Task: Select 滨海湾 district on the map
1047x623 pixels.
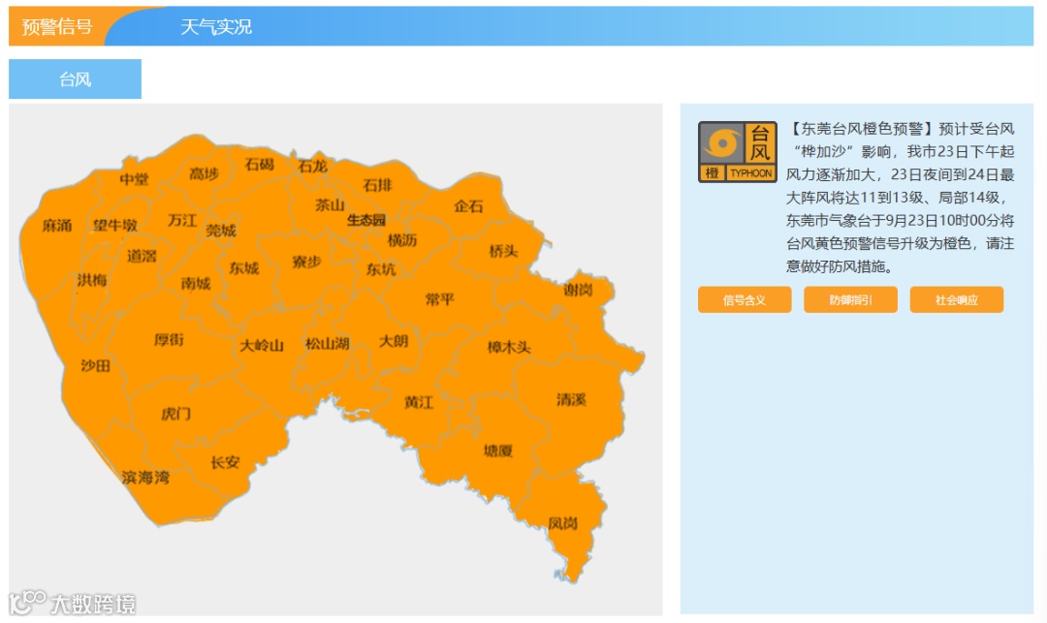Action: (x=145, y=478)
